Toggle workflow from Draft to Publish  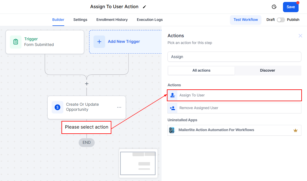(x=281, y=20)
